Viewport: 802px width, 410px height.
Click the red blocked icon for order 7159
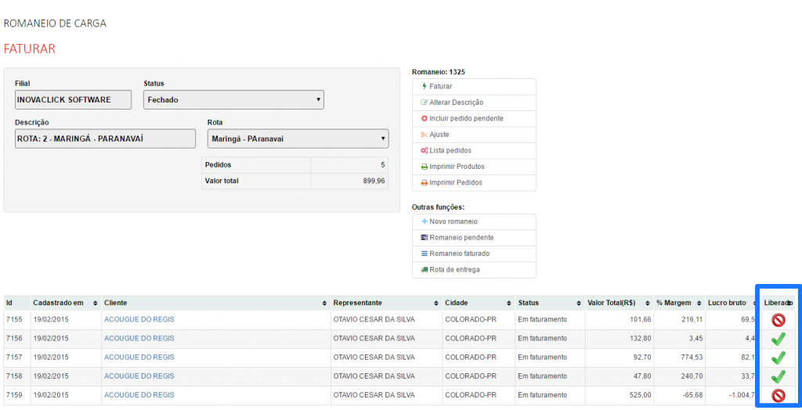tap(778, 396)
